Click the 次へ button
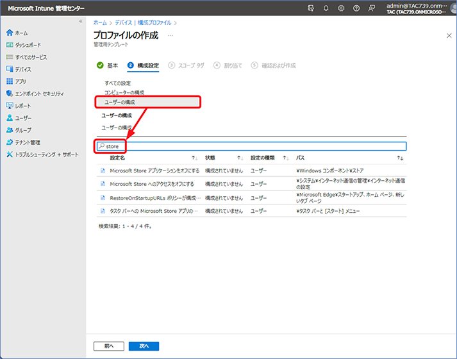This screenshot has height=359, width=457. click(144, 346)
